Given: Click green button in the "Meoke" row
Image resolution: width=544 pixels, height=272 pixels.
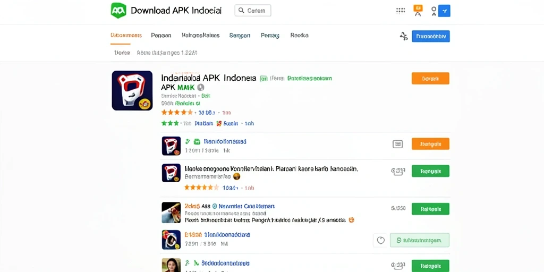Looking at the screenshot, I should pyautogui.click(x=430, y=171).
